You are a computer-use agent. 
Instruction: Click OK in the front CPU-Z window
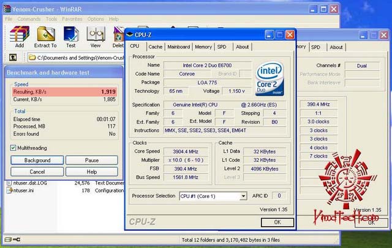(x=277, y=222)
